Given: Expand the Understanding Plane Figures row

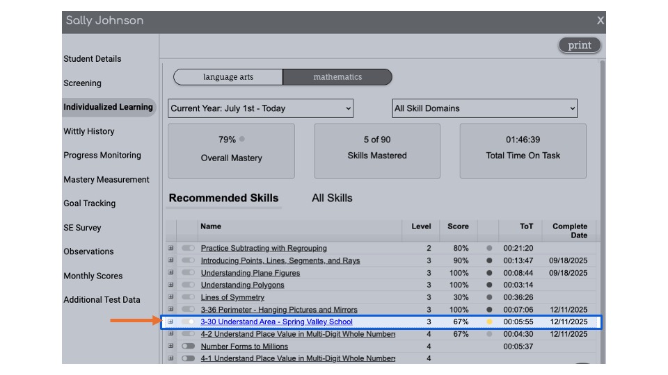Looking at the screenshot, I should coord(171,272).
